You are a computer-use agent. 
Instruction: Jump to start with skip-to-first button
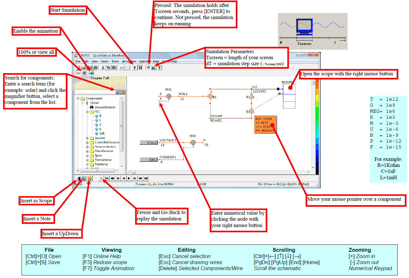pos(107,178)
